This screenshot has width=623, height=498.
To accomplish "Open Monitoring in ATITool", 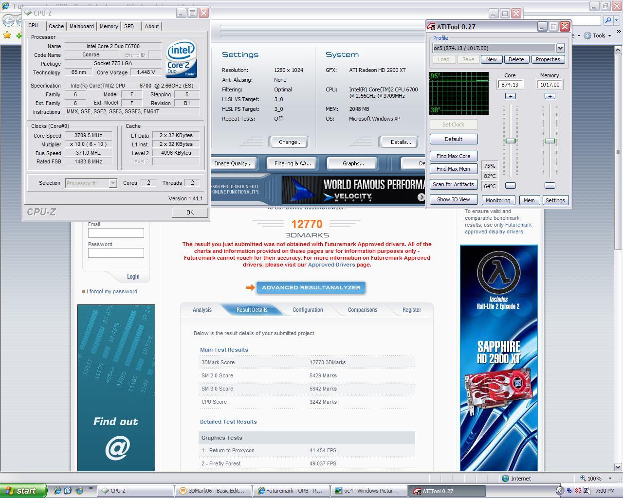I will click(497, 200).
